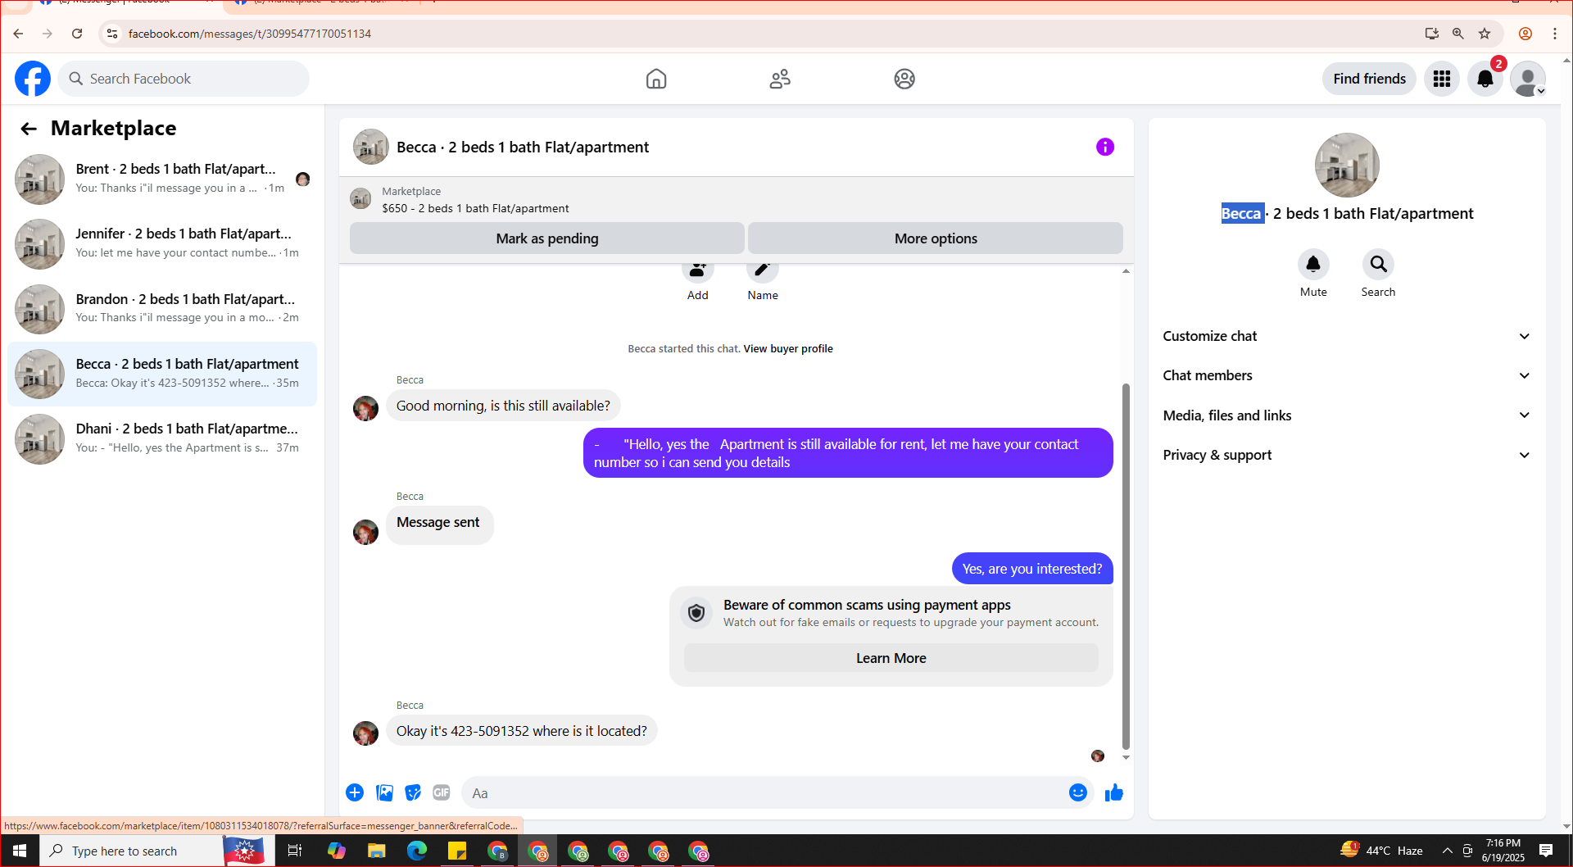Screen dimensions: 1573x867
Task: Open the conversation information icon
Action: tap(1105, 147)
